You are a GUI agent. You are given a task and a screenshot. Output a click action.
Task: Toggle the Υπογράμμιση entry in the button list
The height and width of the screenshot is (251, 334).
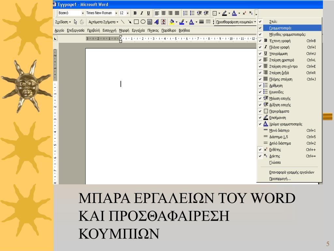tap(289, 54)
